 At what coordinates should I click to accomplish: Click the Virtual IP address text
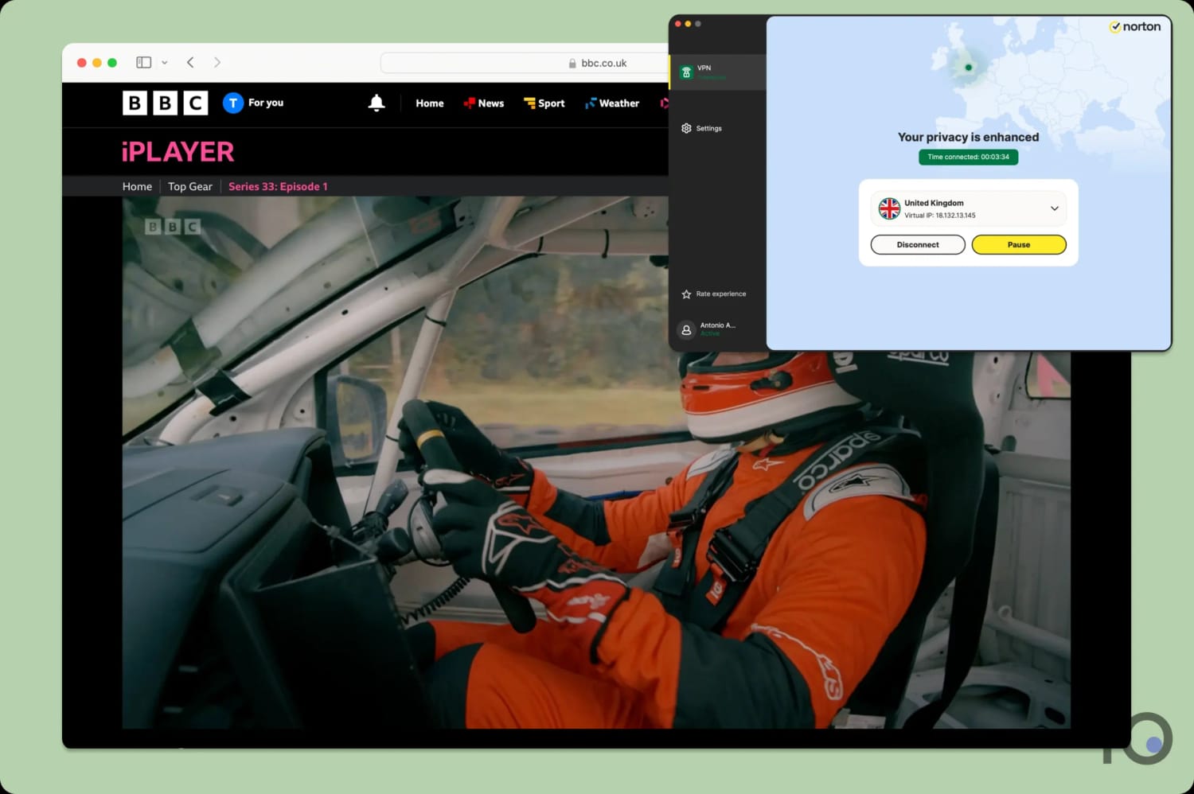(940, 216)
